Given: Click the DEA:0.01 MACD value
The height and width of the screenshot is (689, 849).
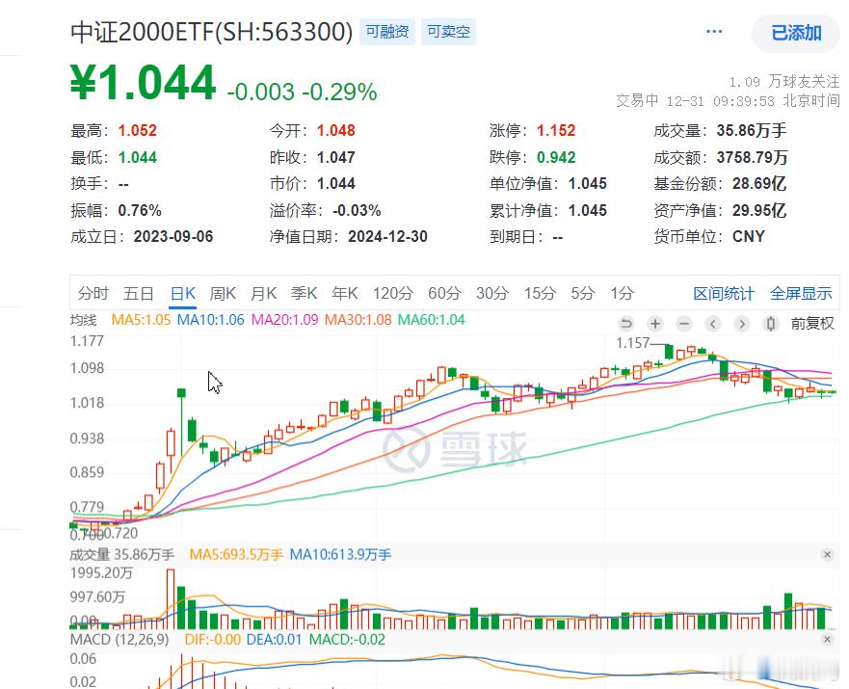Looking at the screenshot, I should pyautogui.click(x=274, y=639).
